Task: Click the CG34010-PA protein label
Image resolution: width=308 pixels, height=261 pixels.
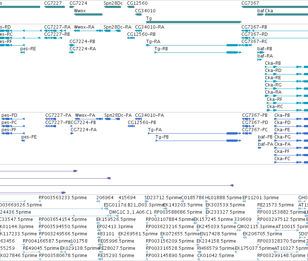Action: coord(149,115)
